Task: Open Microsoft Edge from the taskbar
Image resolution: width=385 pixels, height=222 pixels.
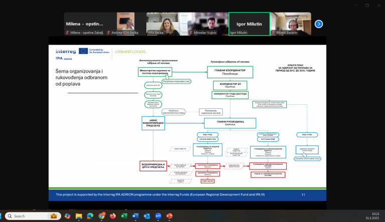Action: click(x=90, y=216)
